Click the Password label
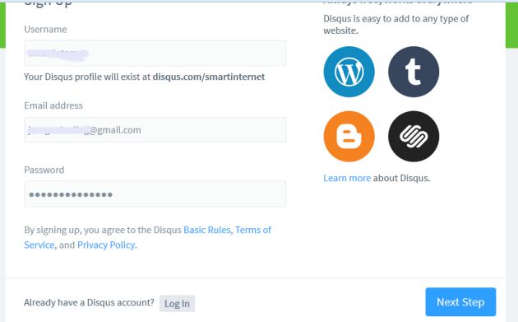 tap(44, 170)
